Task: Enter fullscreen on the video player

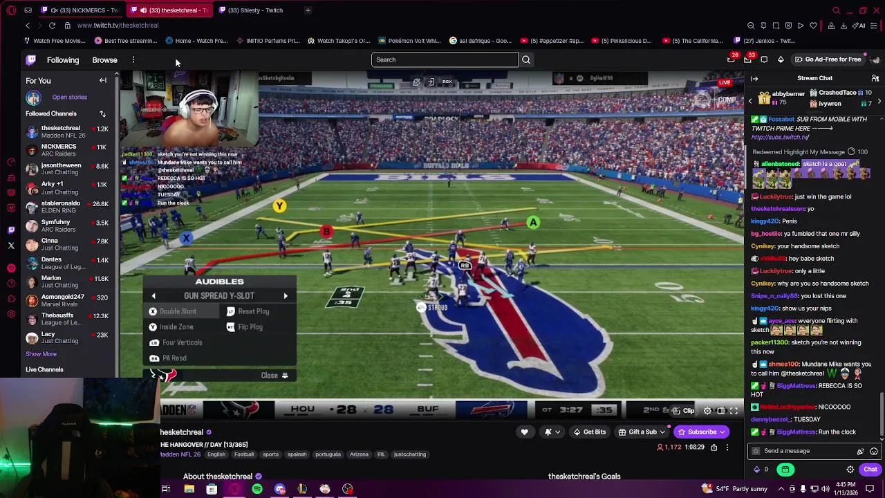Action: (734, 411)
